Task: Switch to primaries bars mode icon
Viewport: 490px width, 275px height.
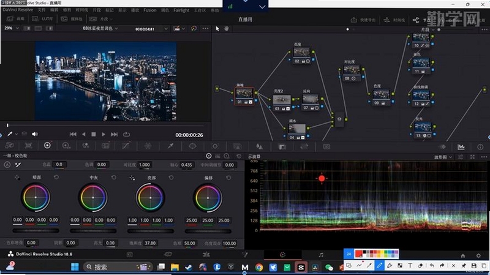Action: pos(218,156)
